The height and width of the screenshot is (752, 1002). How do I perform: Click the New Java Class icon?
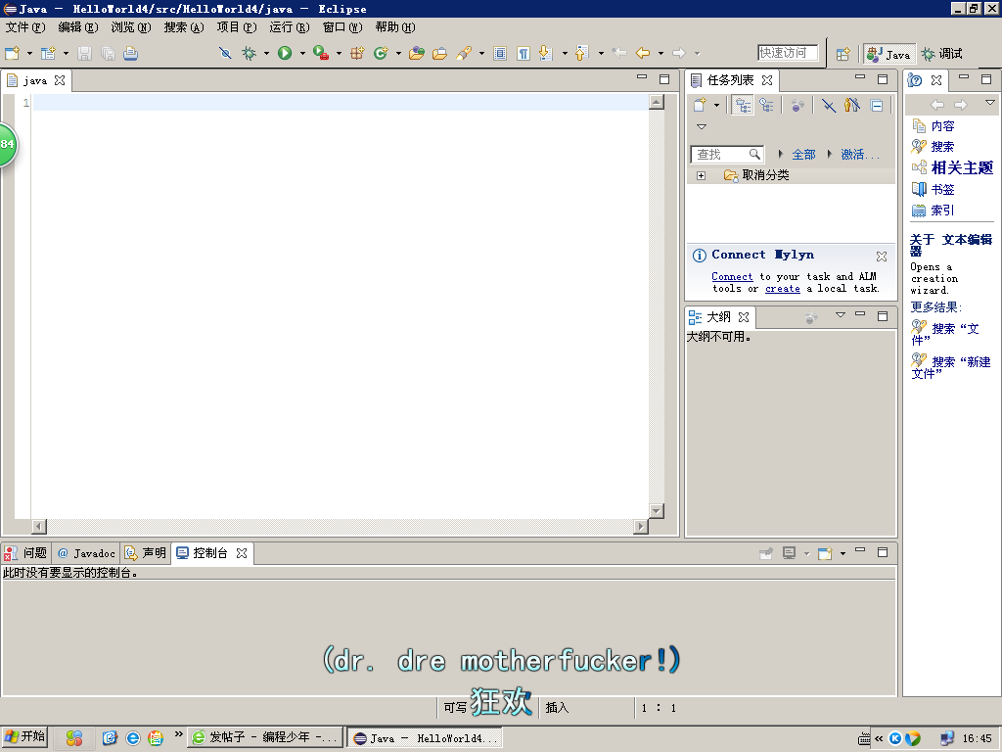[x=381, y=53]
